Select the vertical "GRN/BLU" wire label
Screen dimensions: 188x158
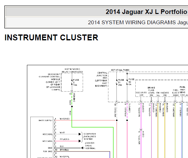[181, 112]
